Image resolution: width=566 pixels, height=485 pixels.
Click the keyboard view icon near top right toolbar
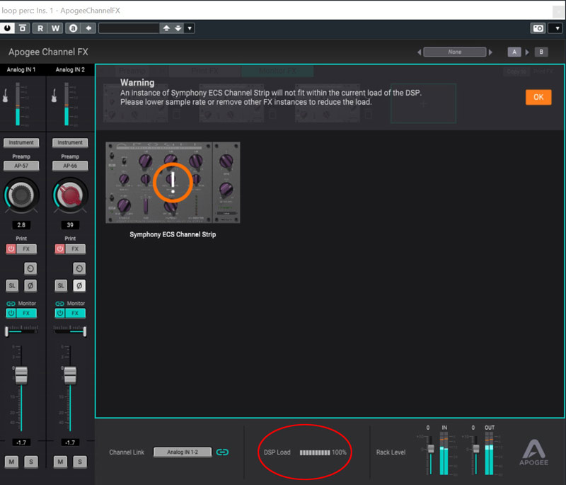coord(538,28)
